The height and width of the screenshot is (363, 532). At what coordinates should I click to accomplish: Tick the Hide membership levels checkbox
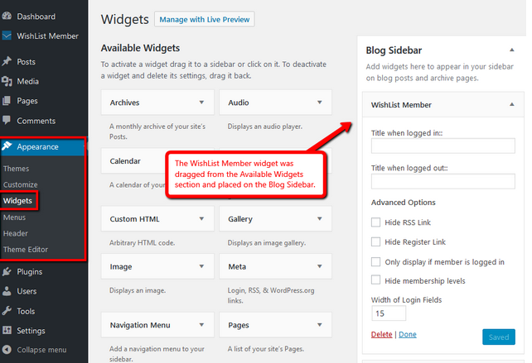pos(375,280)
